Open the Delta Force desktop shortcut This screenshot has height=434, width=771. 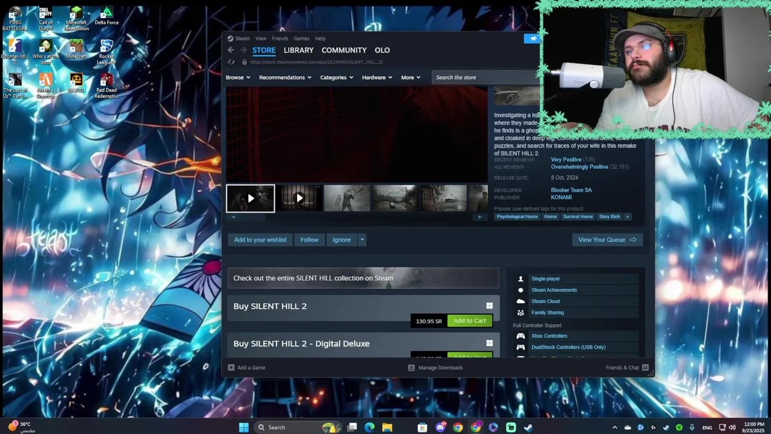pos(107,16)
